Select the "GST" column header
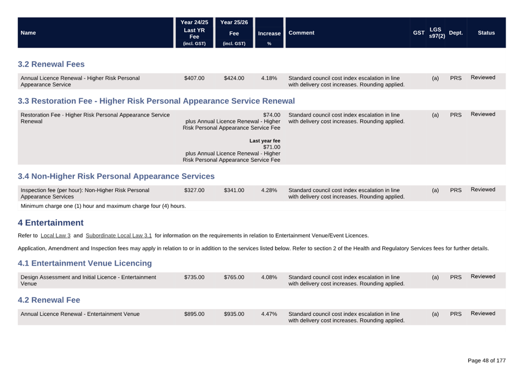Viewport: 523px width, 369px height. tap(418, 33)
